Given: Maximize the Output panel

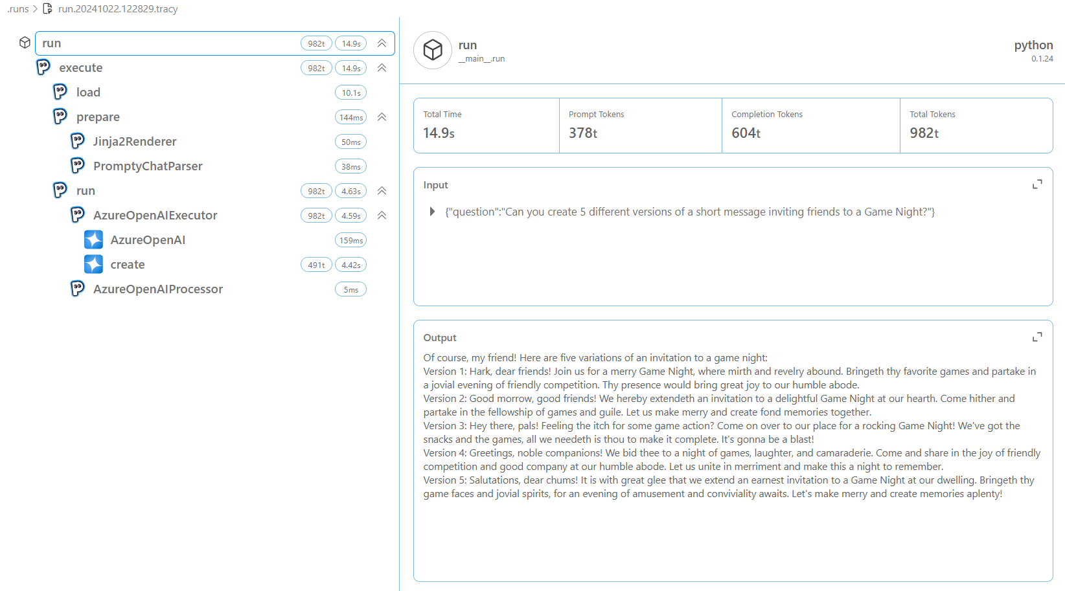Looking at the screenshot, I should point(1036,337).
